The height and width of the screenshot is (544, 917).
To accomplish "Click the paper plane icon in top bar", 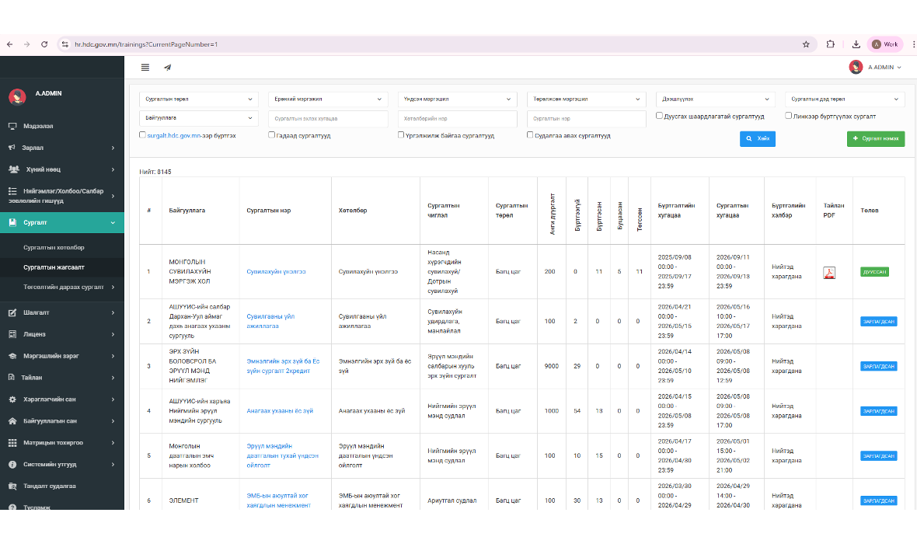I will (168, 68).
